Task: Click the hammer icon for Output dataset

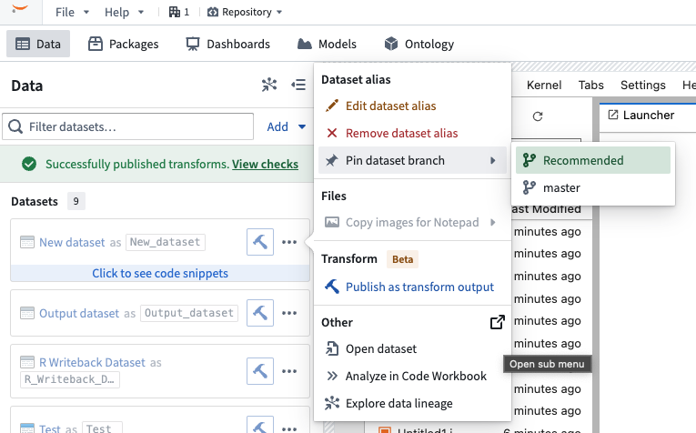Action: [260, 313]
